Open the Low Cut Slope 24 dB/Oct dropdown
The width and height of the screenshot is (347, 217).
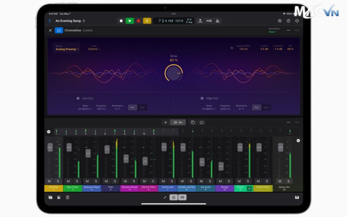[x=85, y=109]
